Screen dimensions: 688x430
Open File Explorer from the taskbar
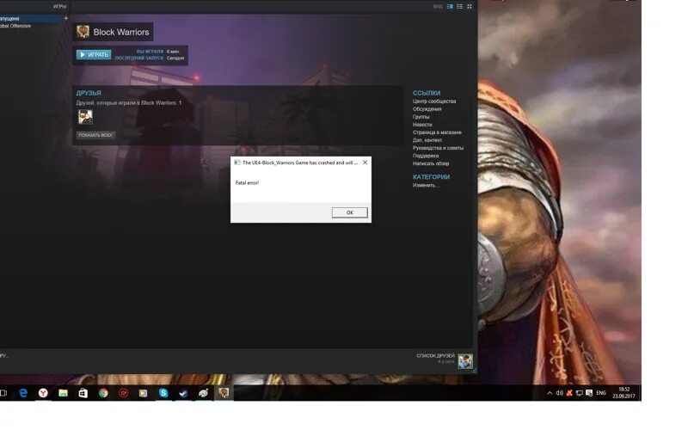[x=63, y=393]
